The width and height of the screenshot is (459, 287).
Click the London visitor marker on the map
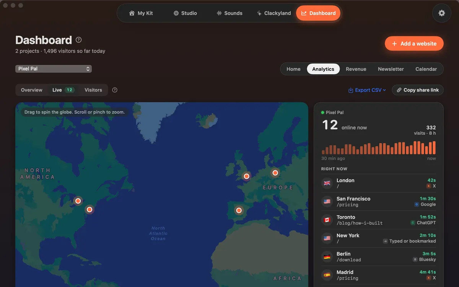pos(247,176)
